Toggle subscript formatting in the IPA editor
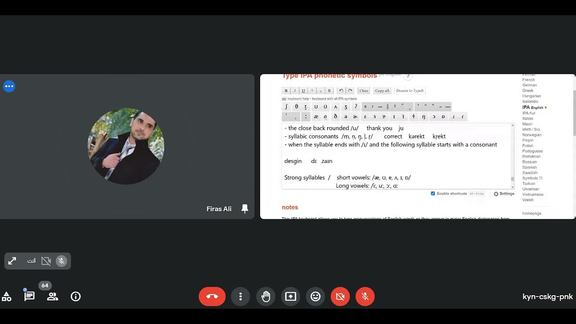Image resolution: width=576 pixels, height=324 pixels. click(x=320, y=90)
